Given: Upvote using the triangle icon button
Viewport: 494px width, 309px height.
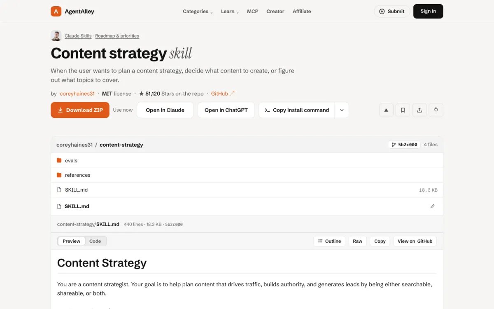Looking at the screenshot, I should click(386, 110).
